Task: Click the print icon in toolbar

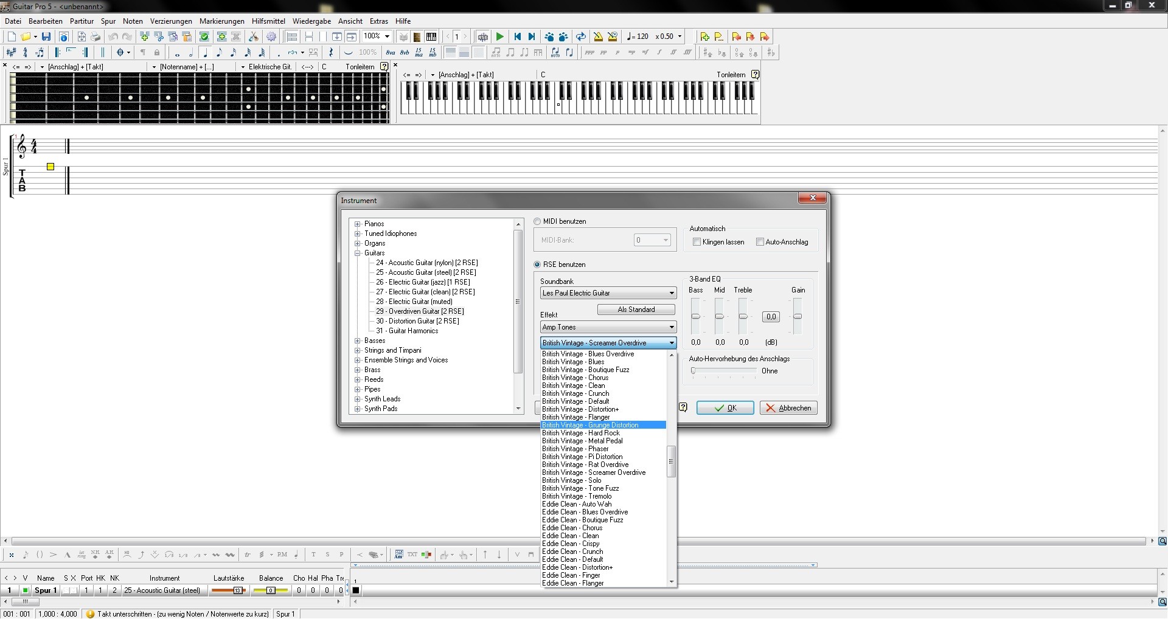Action: 96,37
